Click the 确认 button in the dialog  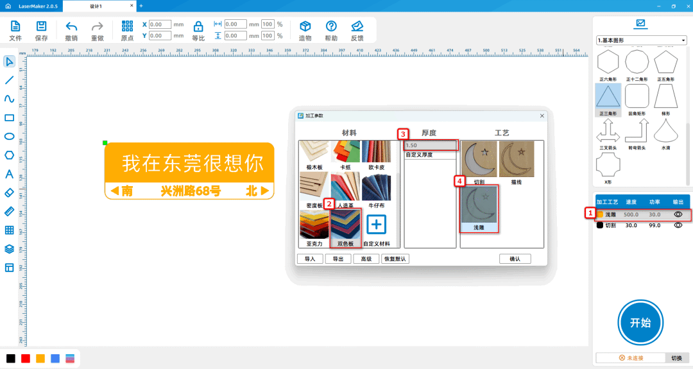(x=515, y=259)
